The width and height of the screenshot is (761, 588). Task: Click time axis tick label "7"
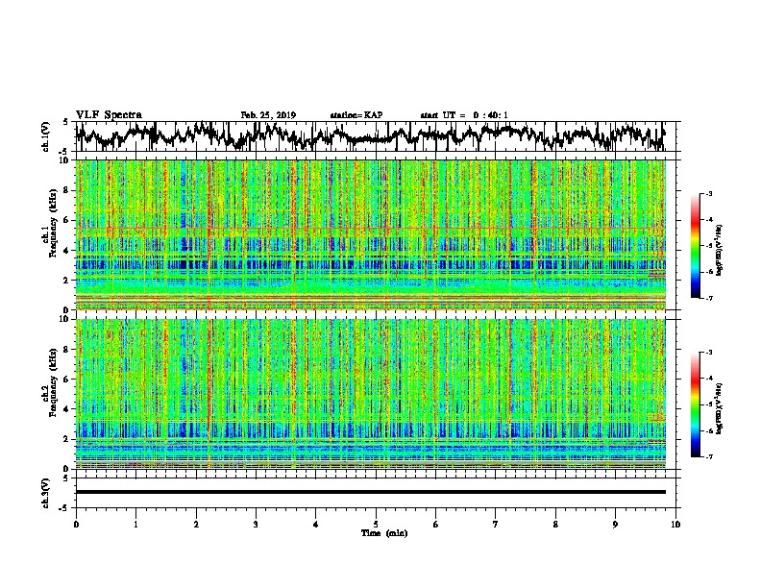pyautogui.click(x=496, y=525)
